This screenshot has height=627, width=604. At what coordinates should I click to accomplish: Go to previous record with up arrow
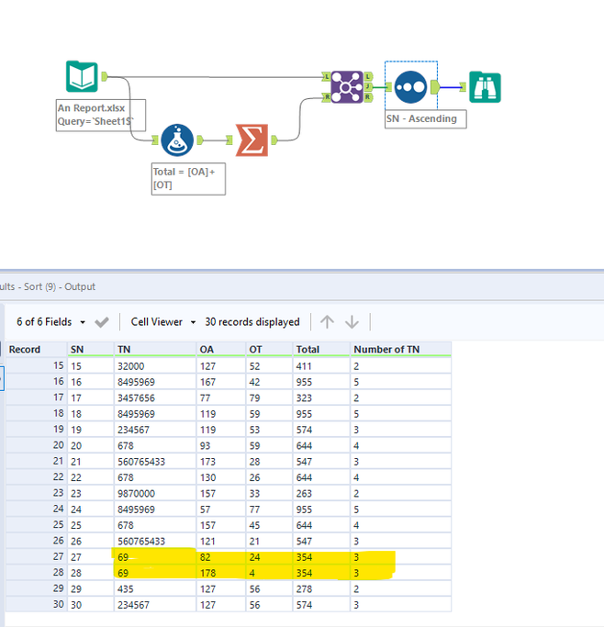327,322
